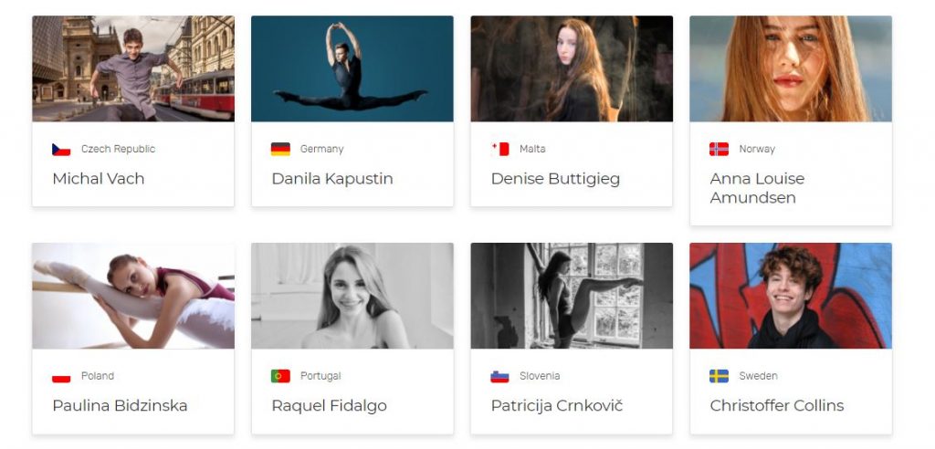The width and height of the screenshot is (935, 449).
Task: Click the Raquel Fidalgo name text
Action: click(x=329, y=406)
